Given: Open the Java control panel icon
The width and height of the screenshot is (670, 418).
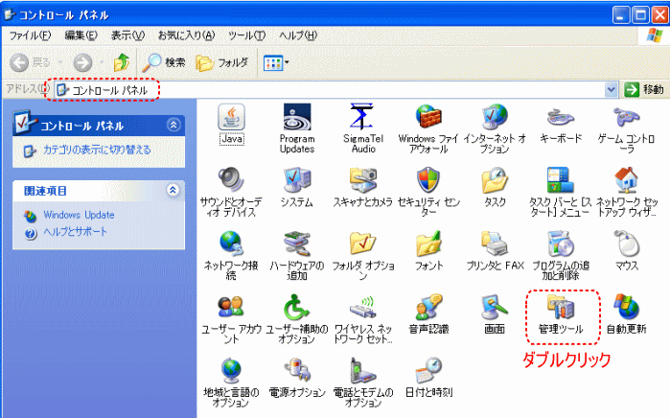Looking at the screenshot, I should click(231, 119).
